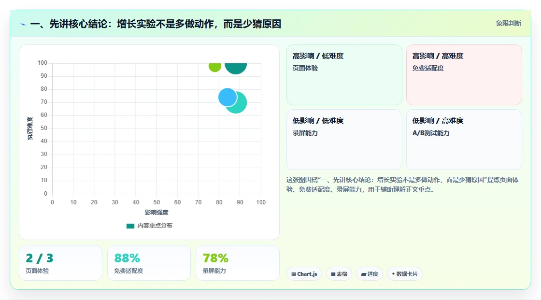541x300 pixels.
Task: Click the Chart.js tag
Action: click(304, 274)
